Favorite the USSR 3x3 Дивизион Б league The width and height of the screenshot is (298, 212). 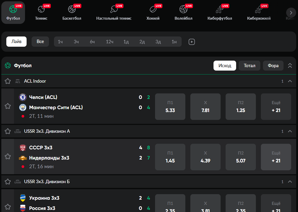point(8,182)
